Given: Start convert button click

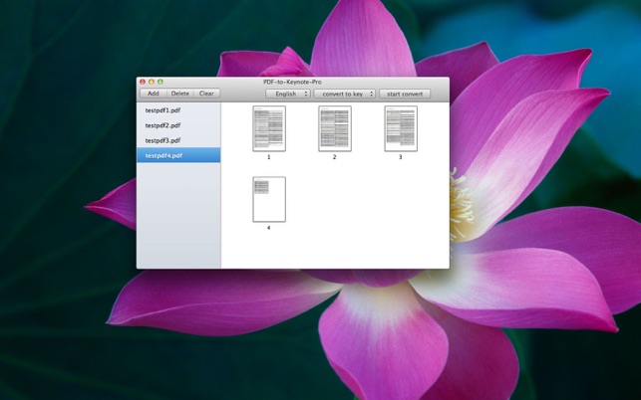Looking at the screenshot, I should tap(405, 94).
